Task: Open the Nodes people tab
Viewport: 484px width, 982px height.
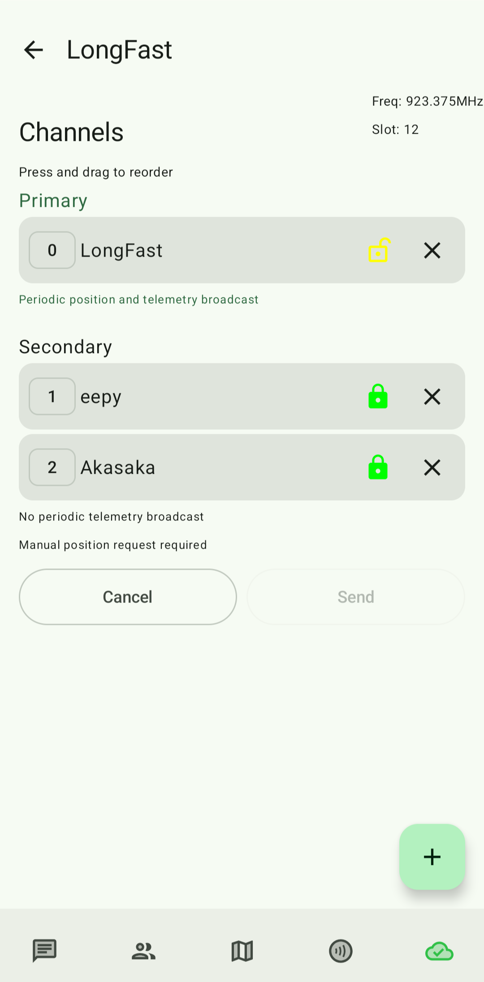Action: (x=143, y=951)
